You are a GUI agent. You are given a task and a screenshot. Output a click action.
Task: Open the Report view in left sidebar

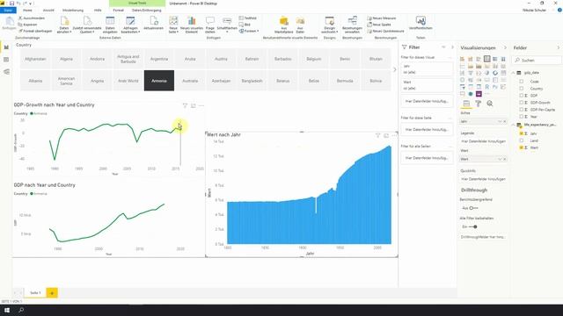click(x=6, y=47)
